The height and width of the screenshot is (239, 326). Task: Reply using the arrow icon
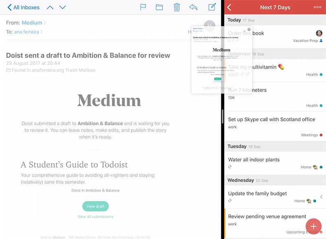[193, 7]
